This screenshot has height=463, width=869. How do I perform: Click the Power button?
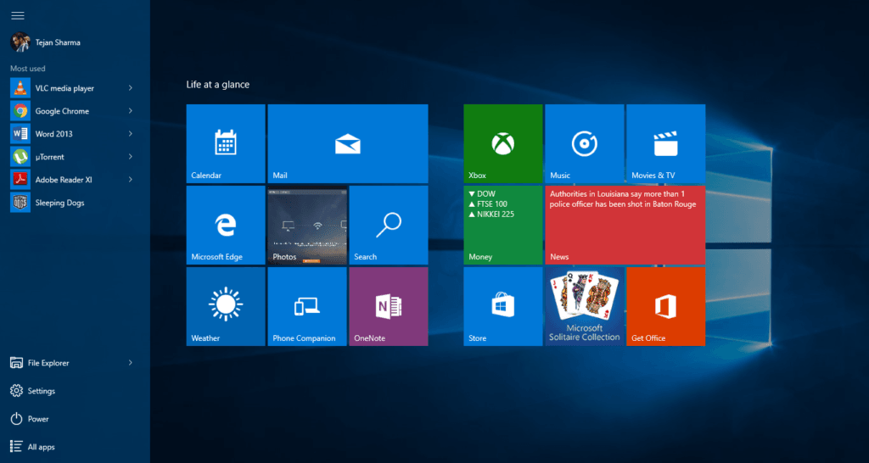[x=37, y=419]
